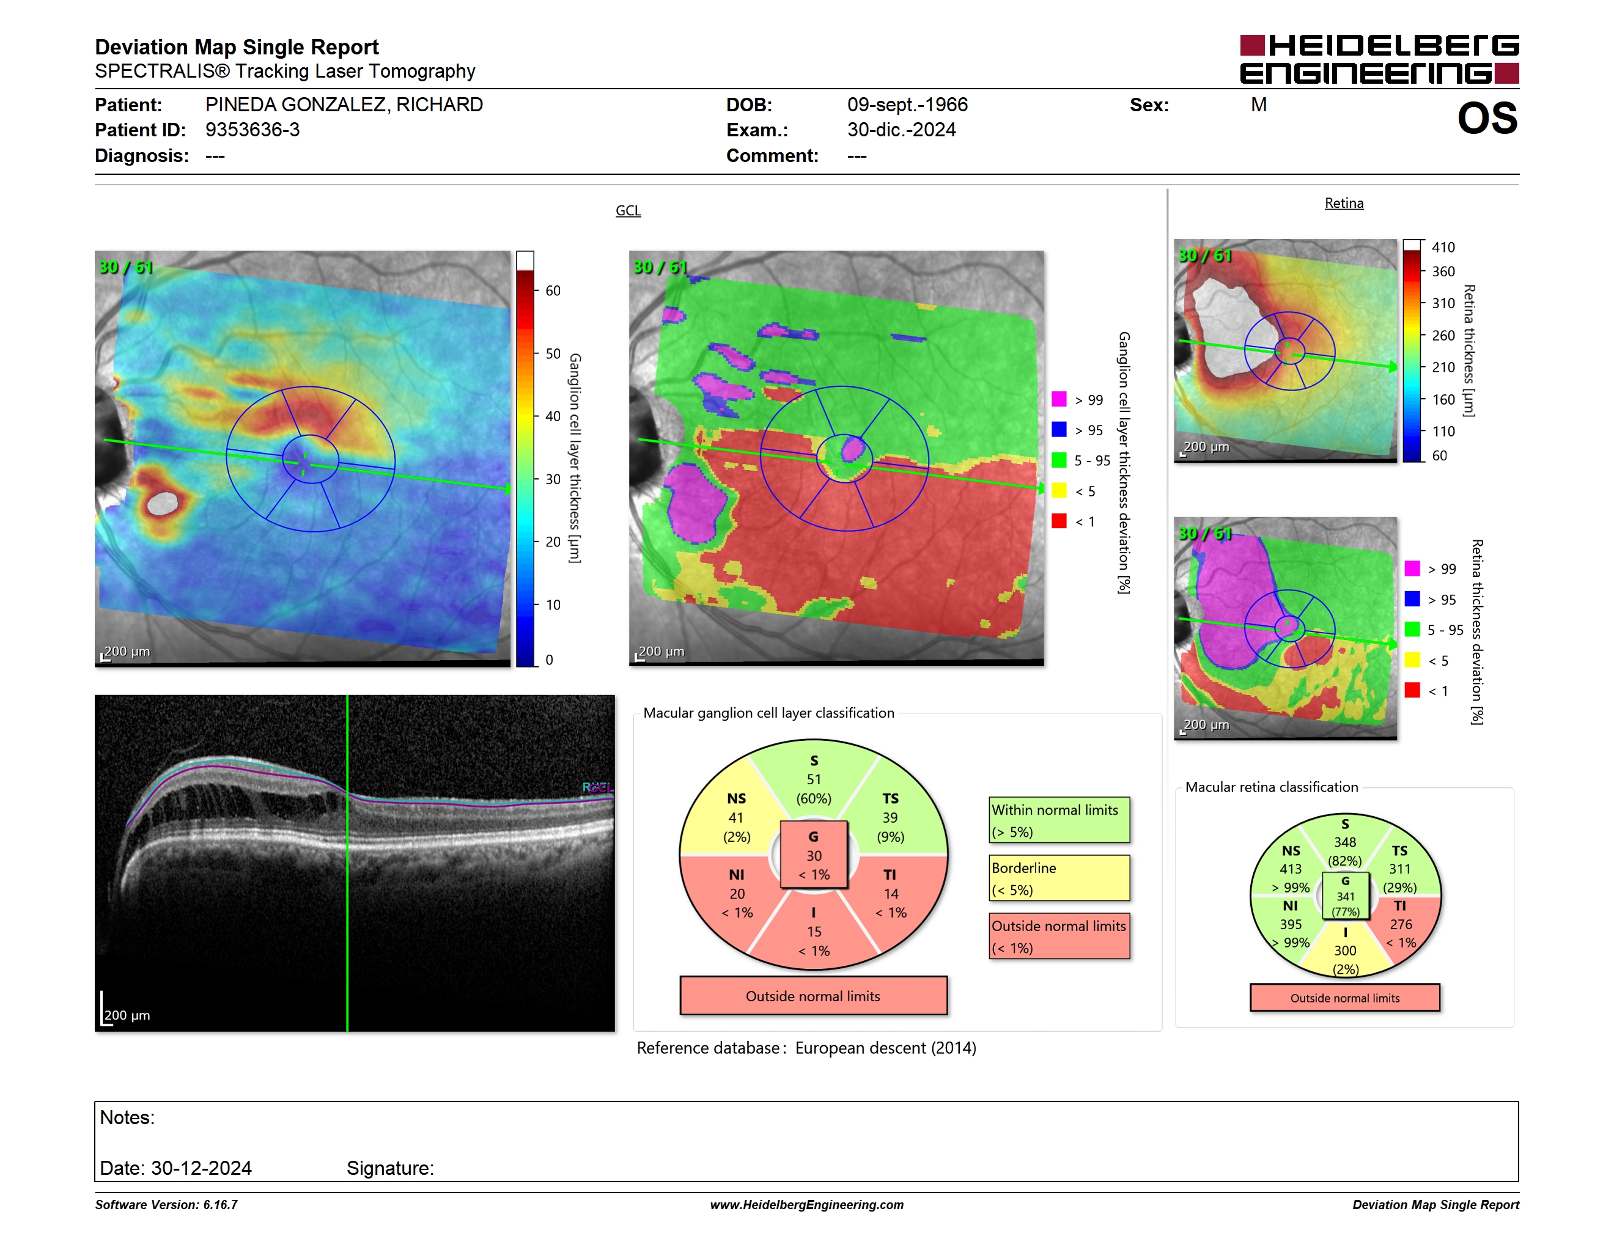Click Retina sector NS value 413
The image size is (1614, 1247).
coord(1291,869)
